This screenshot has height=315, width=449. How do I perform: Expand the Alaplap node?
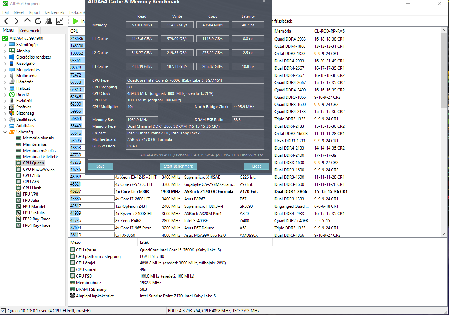click(x=5, y=51)
